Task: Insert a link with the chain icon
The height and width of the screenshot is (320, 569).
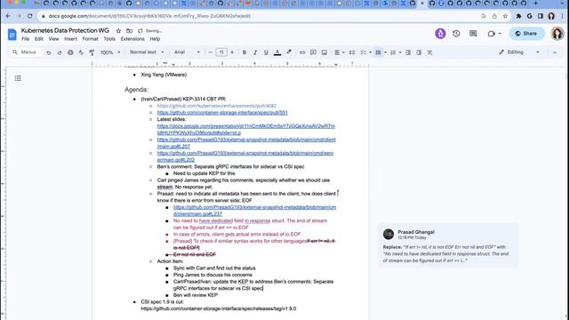Action: point(302,52)
